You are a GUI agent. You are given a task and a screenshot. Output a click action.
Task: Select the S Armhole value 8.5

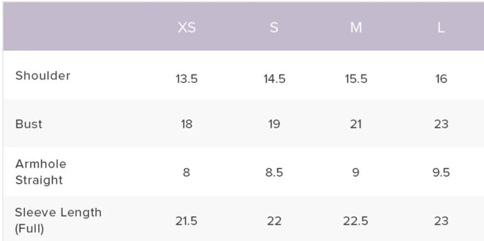274,173
